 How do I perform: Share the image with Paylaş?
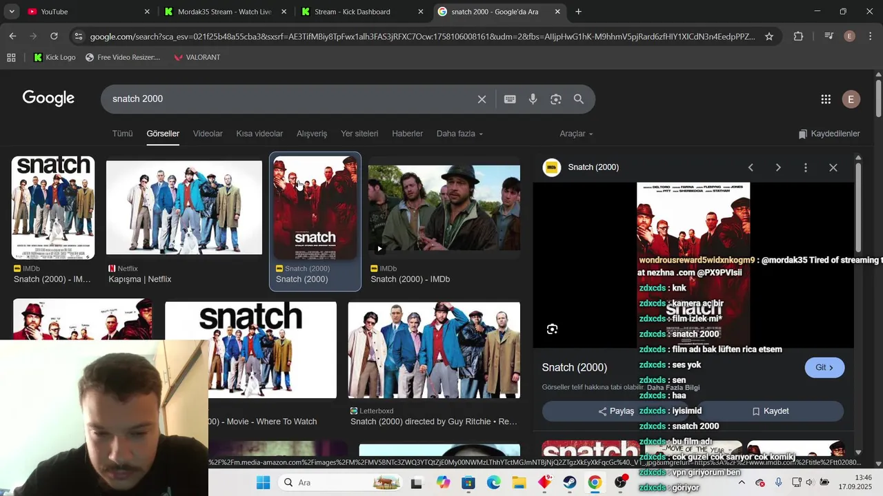point(616,411)
